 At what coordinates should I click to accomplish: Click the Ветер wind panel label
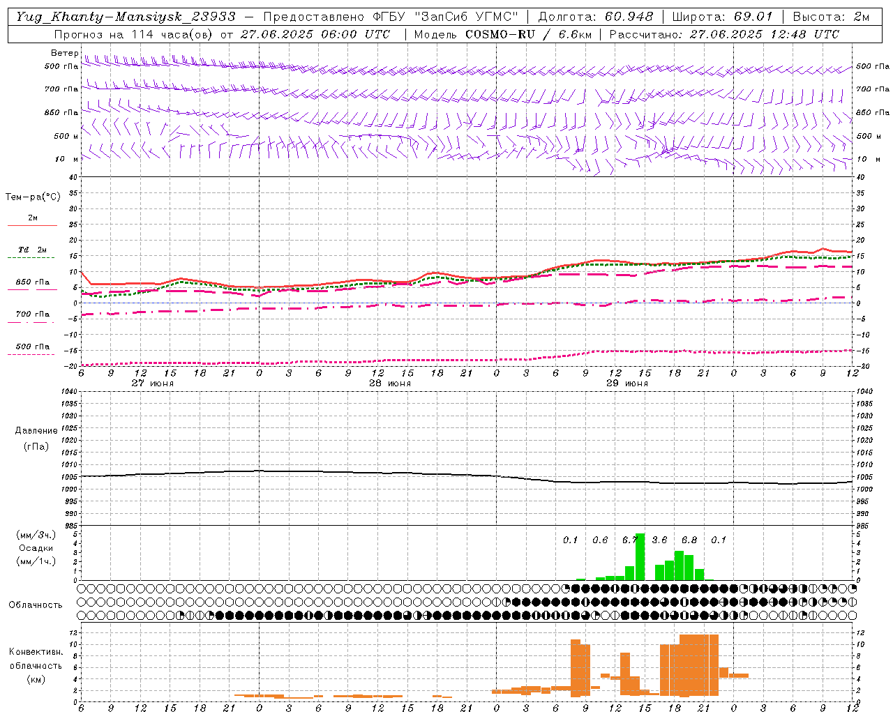tap(64, 53)
